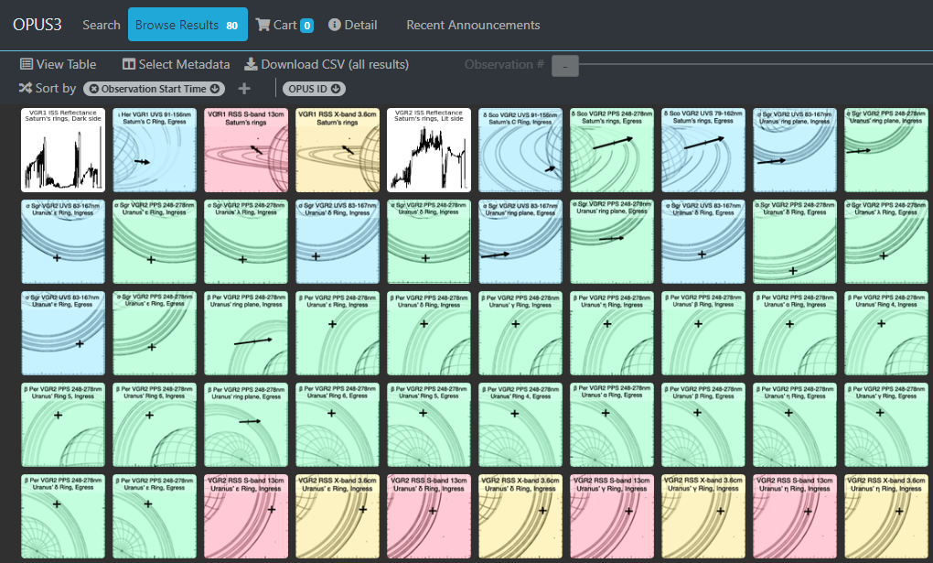The width and height of the screenshot is (933, 563).
Task: Click the results count badge showing 80
Action: pos(232,26)
